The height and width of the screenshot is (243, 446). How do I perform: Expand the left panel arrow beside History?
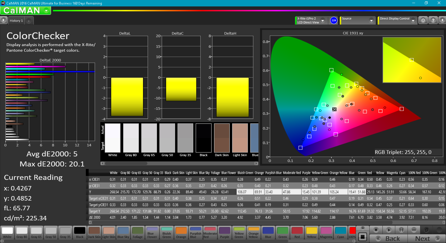coord(3,20)
